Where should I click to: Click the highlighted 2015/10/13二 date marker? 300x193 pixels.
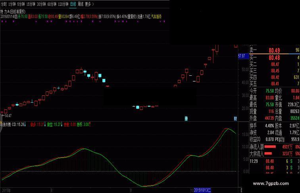click(x=202, y=190)
